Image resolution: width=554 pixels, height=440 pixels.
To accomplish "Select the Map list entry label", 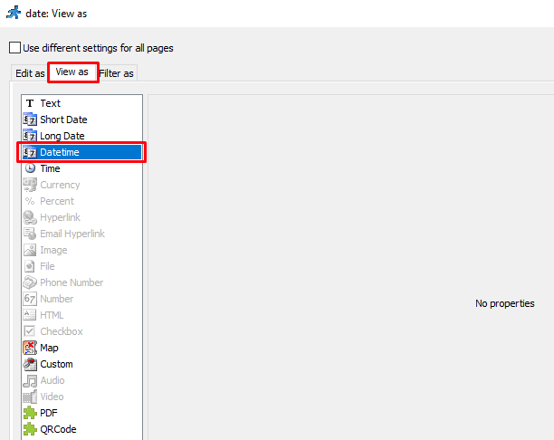I will (49, 348).
